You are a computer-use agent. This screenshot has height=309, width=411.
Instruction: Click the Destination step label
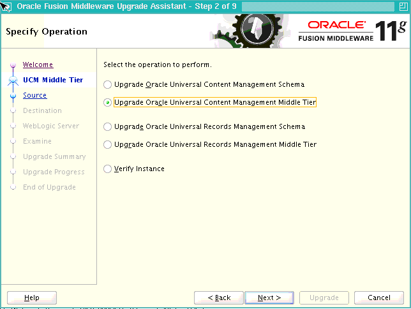point(43,110)
